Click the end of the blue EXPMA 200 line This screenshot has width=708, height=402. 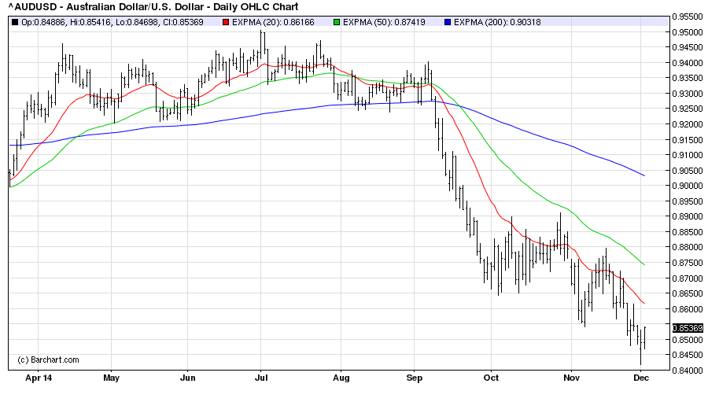pos(643,175)
